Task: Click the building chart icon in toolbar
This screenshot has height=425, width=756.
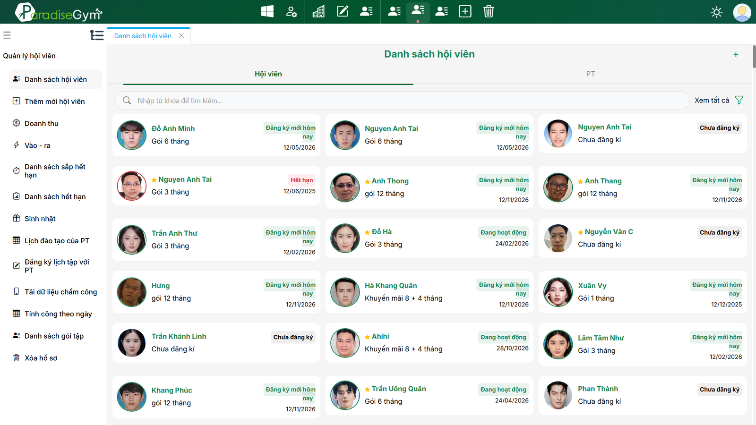Action: tap(318, 11)
